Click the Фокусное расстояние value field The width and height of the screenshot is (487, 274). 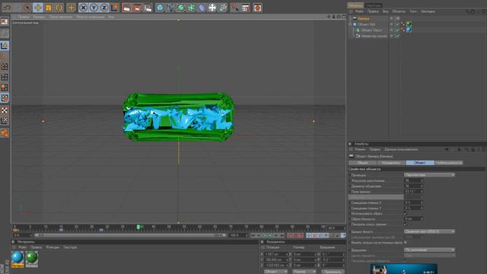pyautogui.click(x=413, y=180)
